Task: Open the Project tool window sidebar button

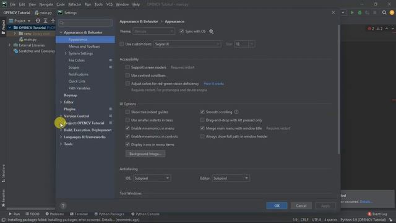Action: pos(3,27)
